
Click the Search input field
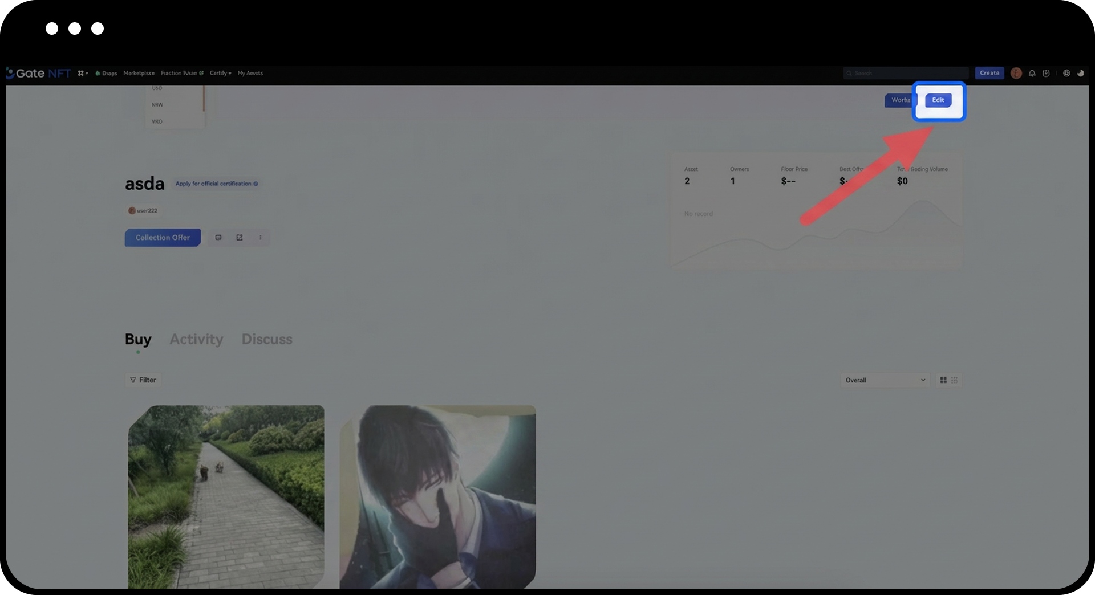pyautogui.click(x=907, y=74)
